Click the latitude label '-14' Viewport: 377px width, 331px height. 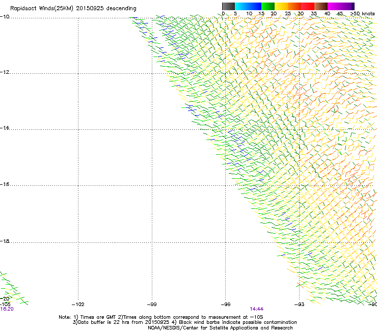(5, 128)
